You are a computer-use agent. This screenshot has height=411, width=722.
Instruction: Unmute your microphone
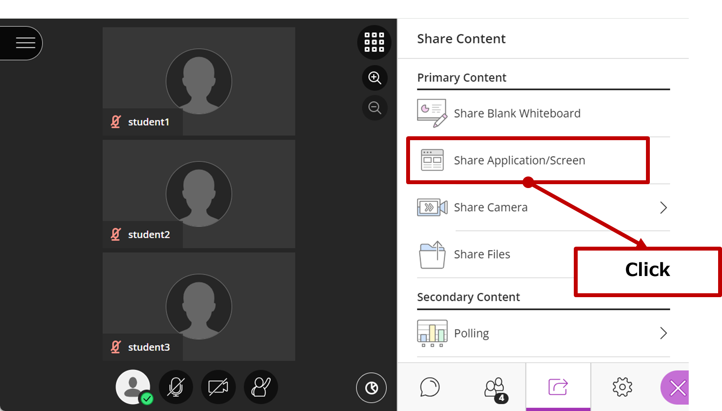pyautogui.click(x=176, y=387)
